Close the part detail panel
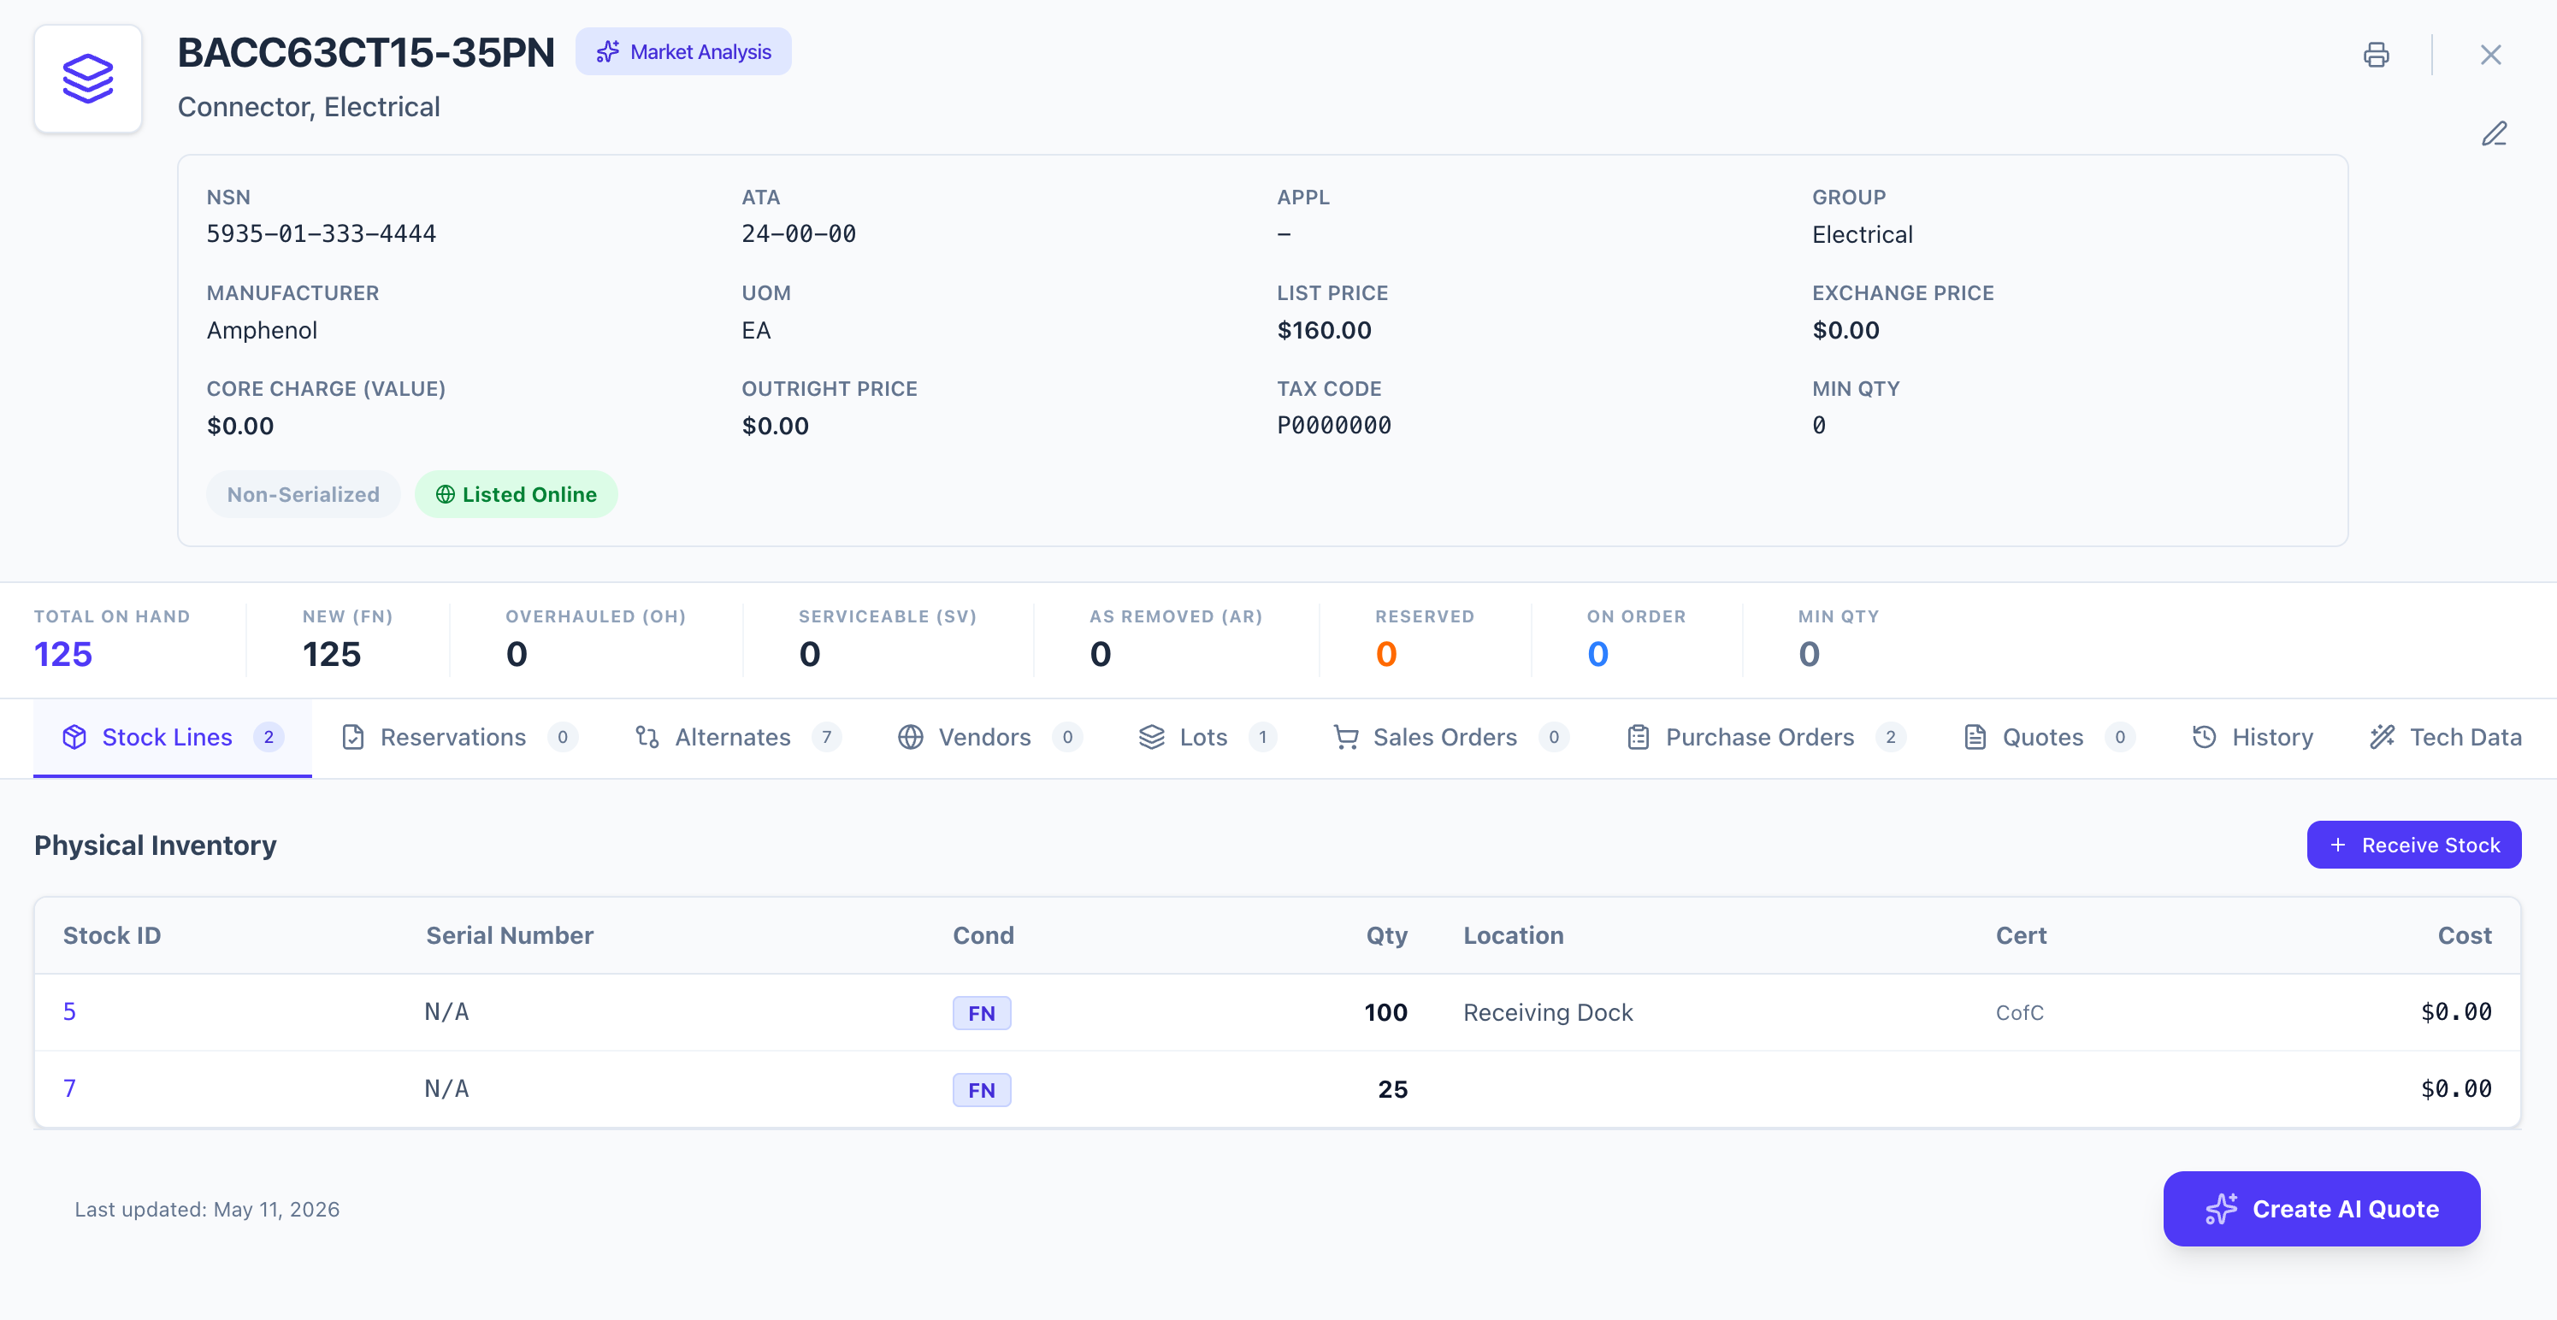The width and height of the screenshot is (2557, 1320). click(x=2490, y=55)
